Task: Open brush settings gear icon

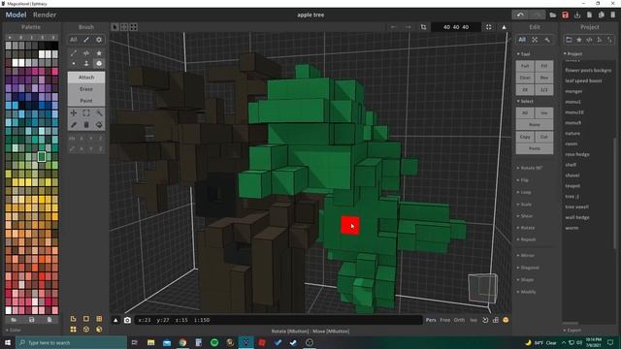Action: (99, 40)
